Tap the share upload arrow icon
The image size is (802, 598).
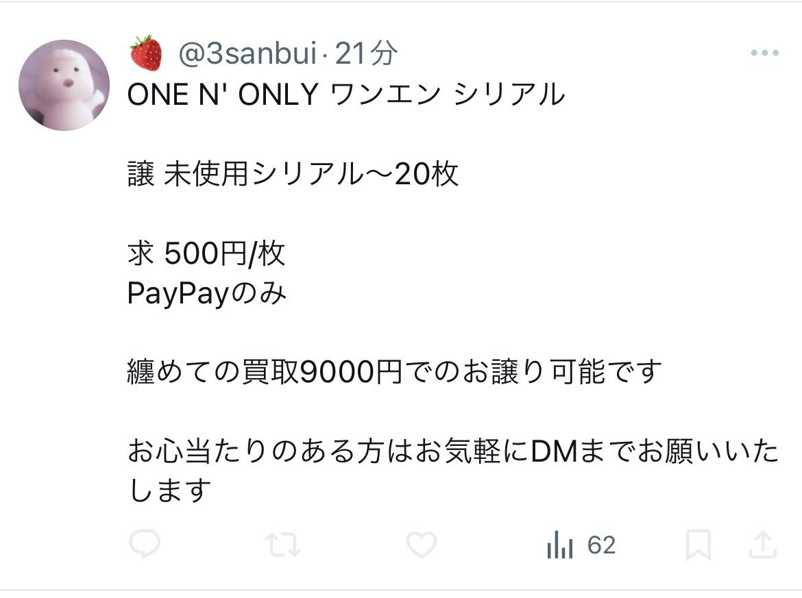click(x=763, y=545)
